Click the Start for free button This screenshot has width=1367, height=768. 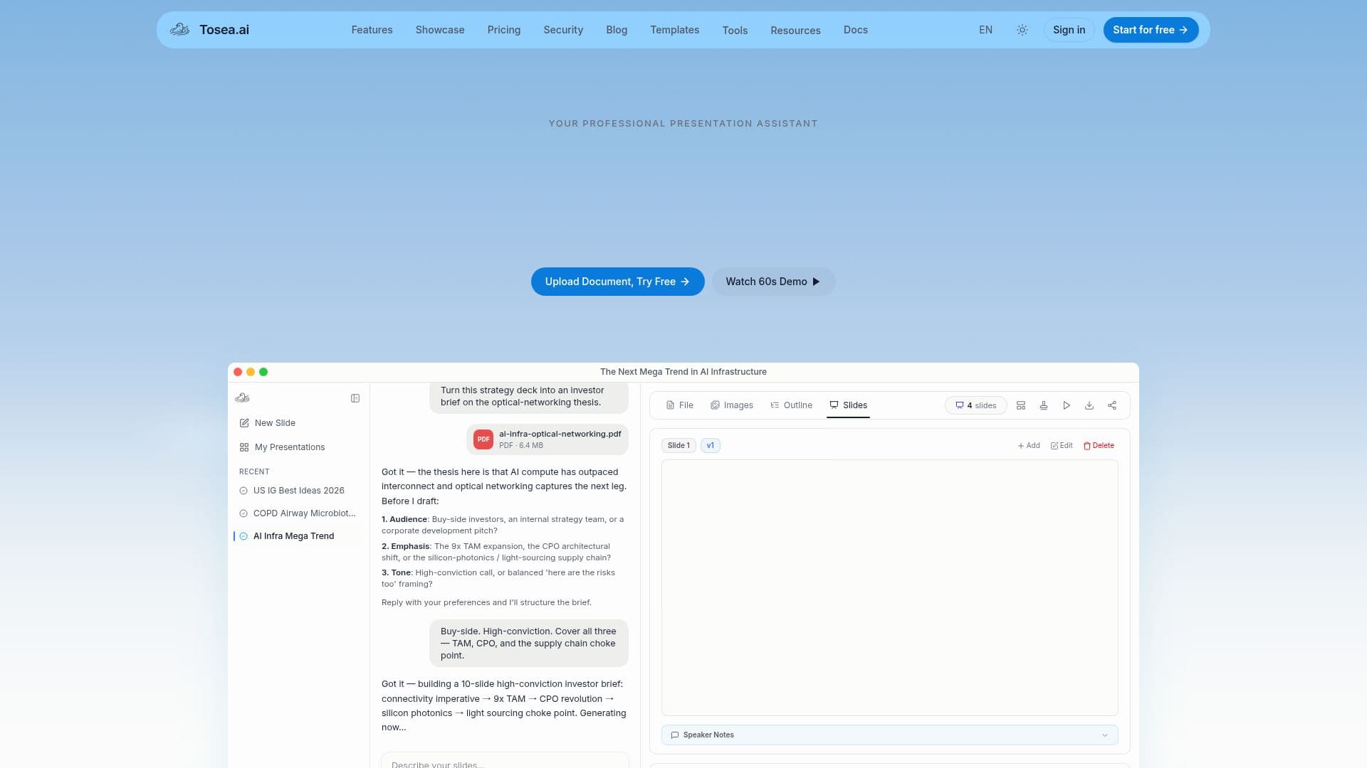pyautogui.click(x=1151, y=30)
